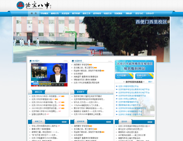Screen dimensions: 183x141
Task: Open the 北京八中中美高中课程合作项目介绍 article
Action: [x=133, y=126]
